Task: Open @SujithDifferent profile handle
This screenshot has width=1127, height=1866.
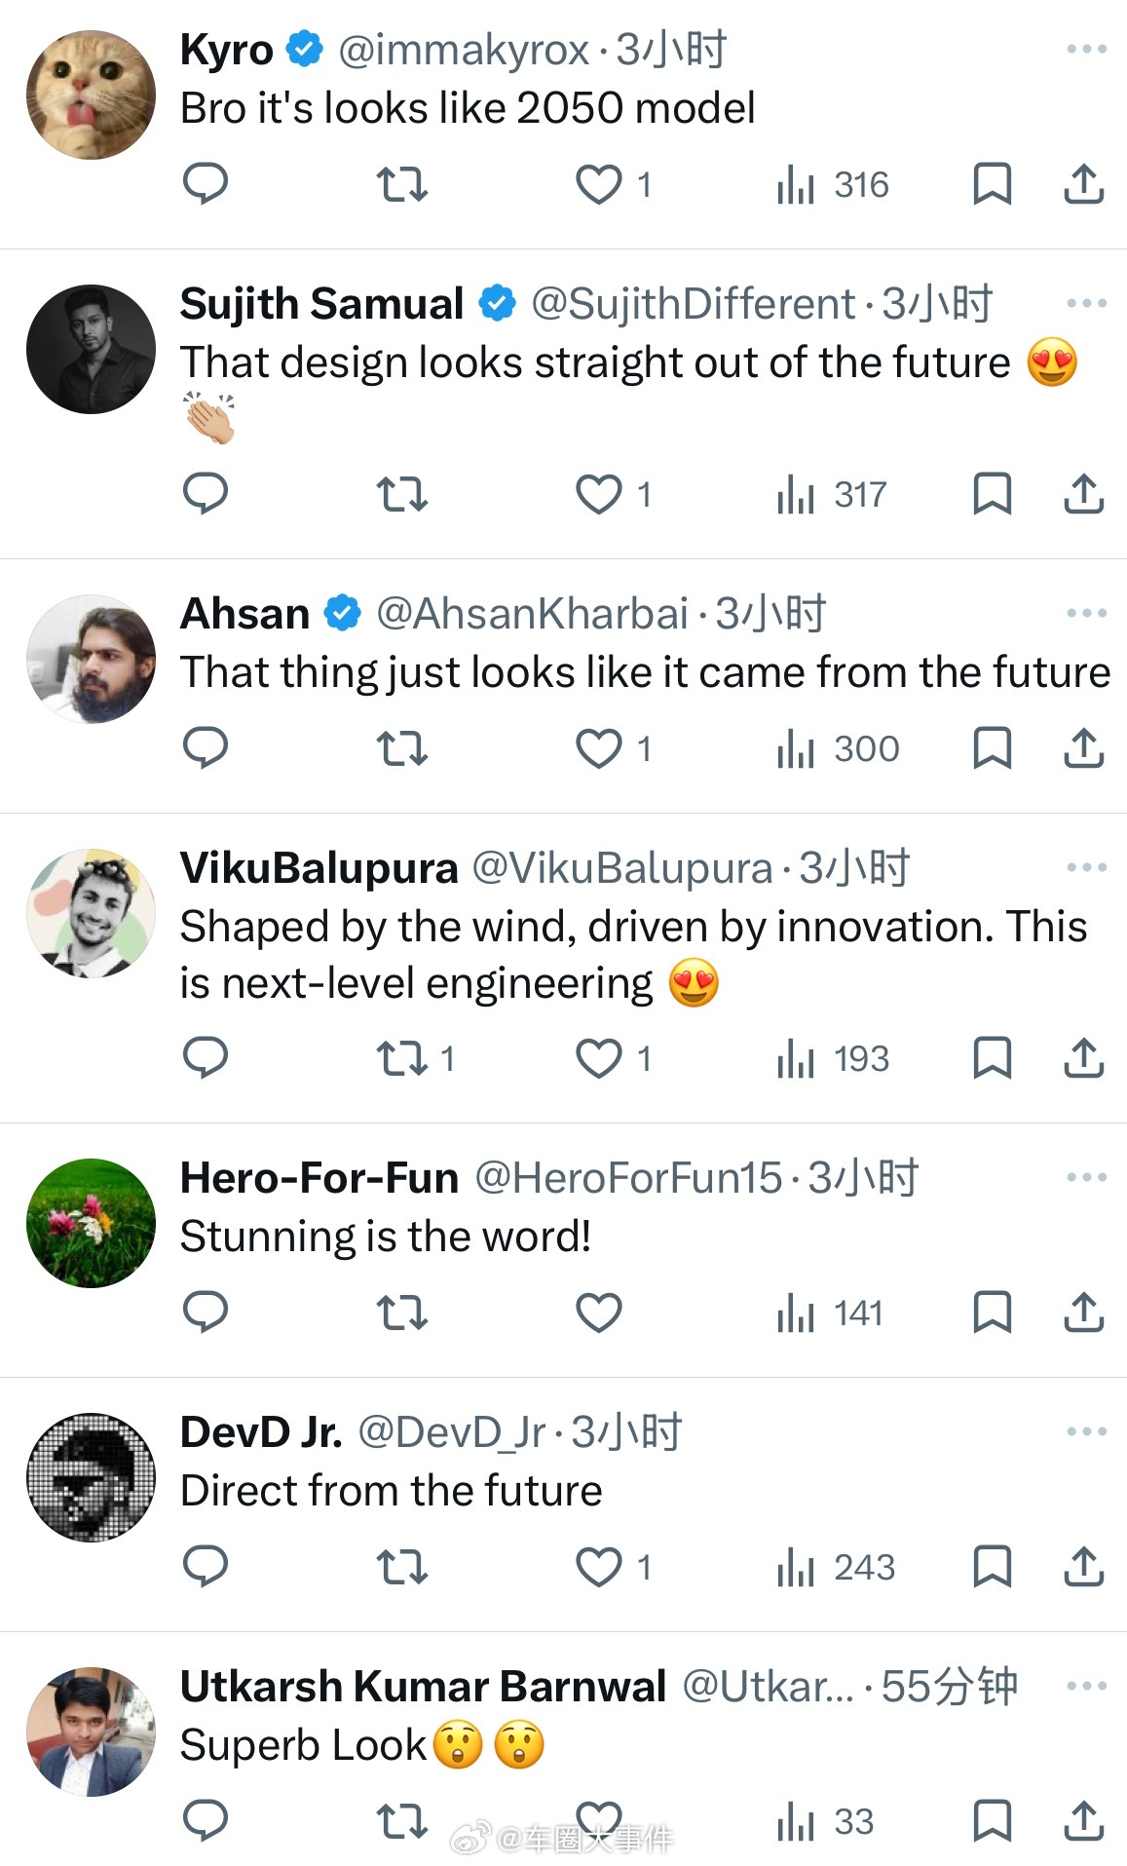Action: pos(693,304)
